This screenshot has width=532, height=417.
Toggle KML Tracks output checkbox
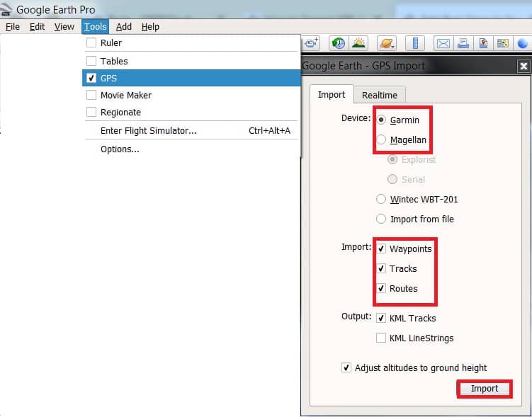coord(381,318)
